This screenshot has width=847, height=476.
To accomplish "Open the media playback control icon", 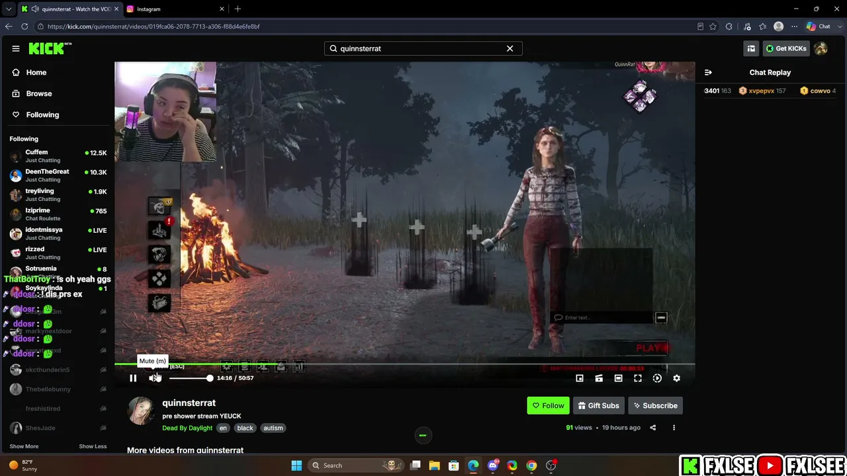I will click(747, 26).
